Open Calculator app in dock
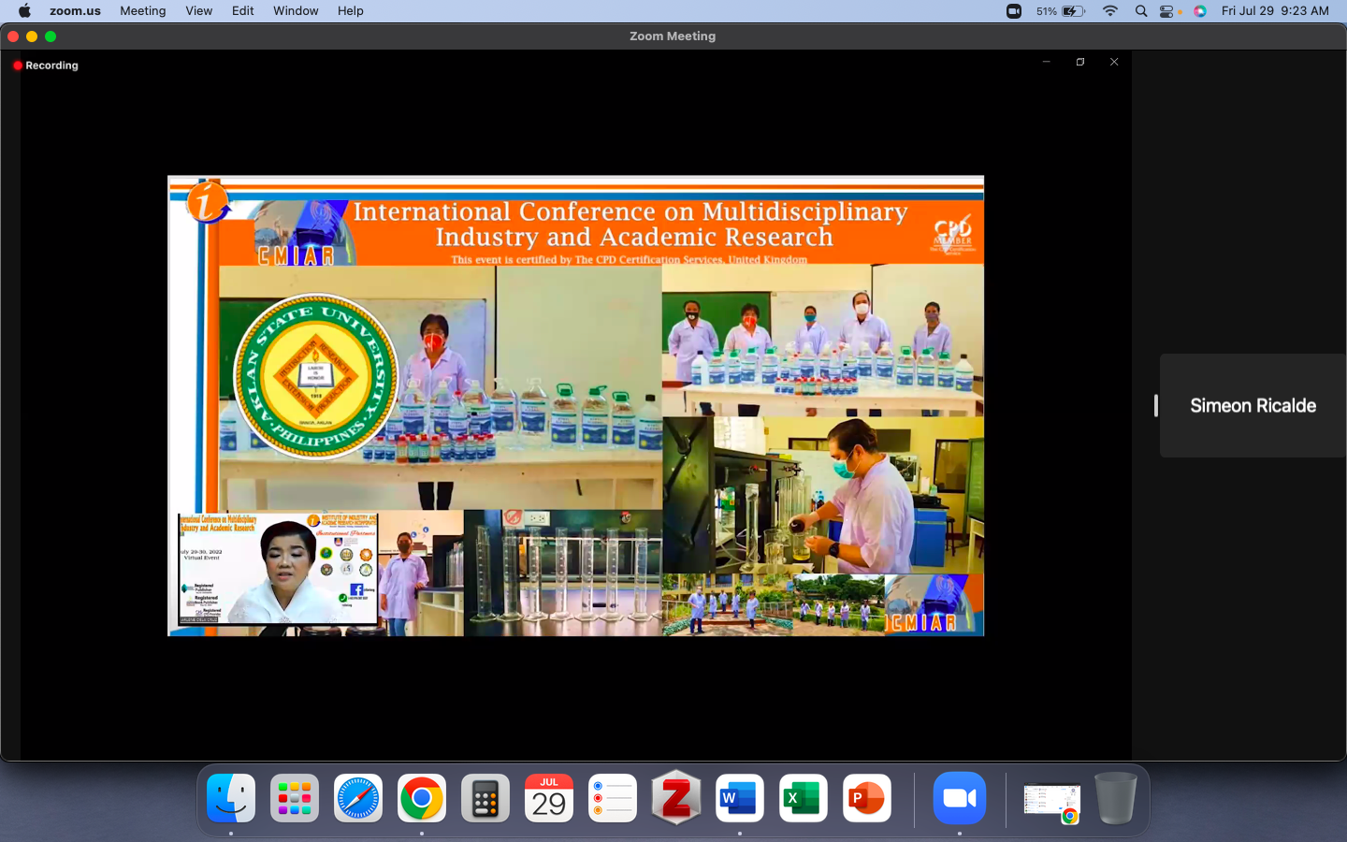1347x842 pixels. (485, 798)
